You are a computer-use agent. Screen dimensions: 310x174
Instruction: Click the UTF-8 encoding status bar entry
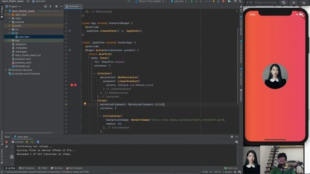pyautogui.click(x=217, y=172)
